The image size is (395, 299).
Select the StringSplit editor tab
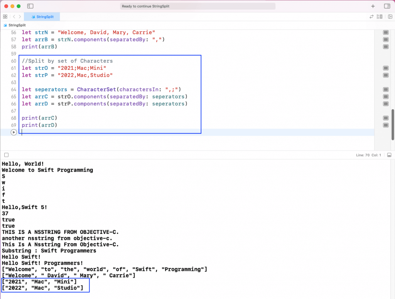click(42, 17)
